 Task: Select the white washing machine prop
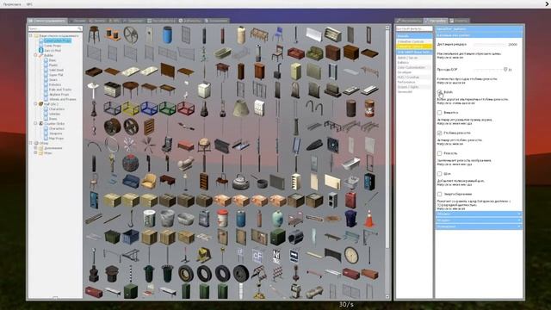coord(204,90)
